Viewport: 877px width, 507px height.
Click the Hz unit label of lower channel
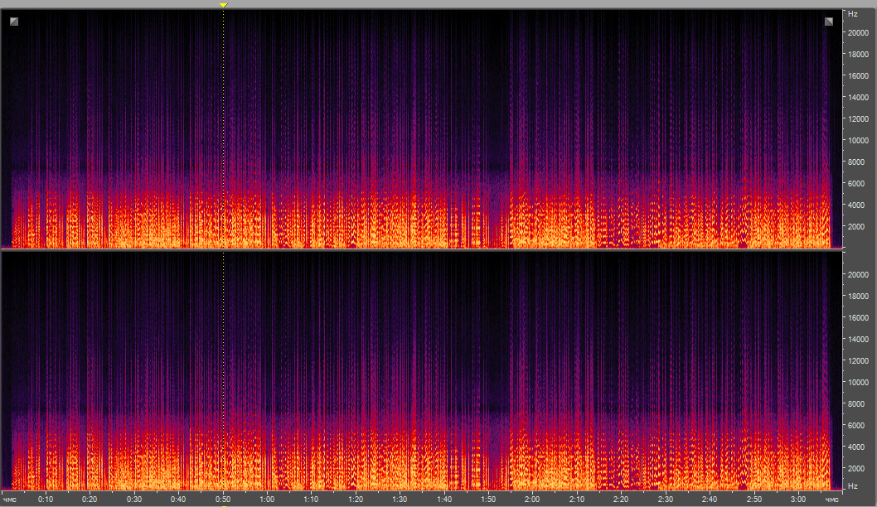tap(853, 486)
